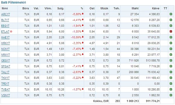This screenshot has height=105, width=175.
Task: Open the TVEAT stock link
Action: pos(6,90)
